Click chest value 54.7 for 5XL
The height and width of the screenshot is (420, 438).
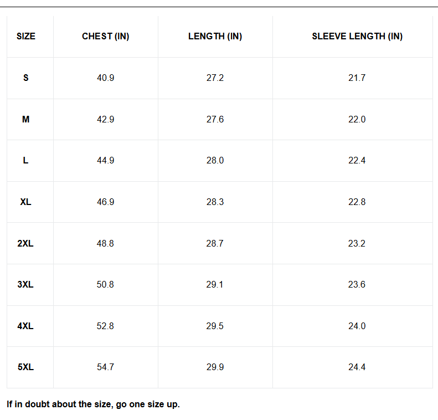[x=105, y=367]
